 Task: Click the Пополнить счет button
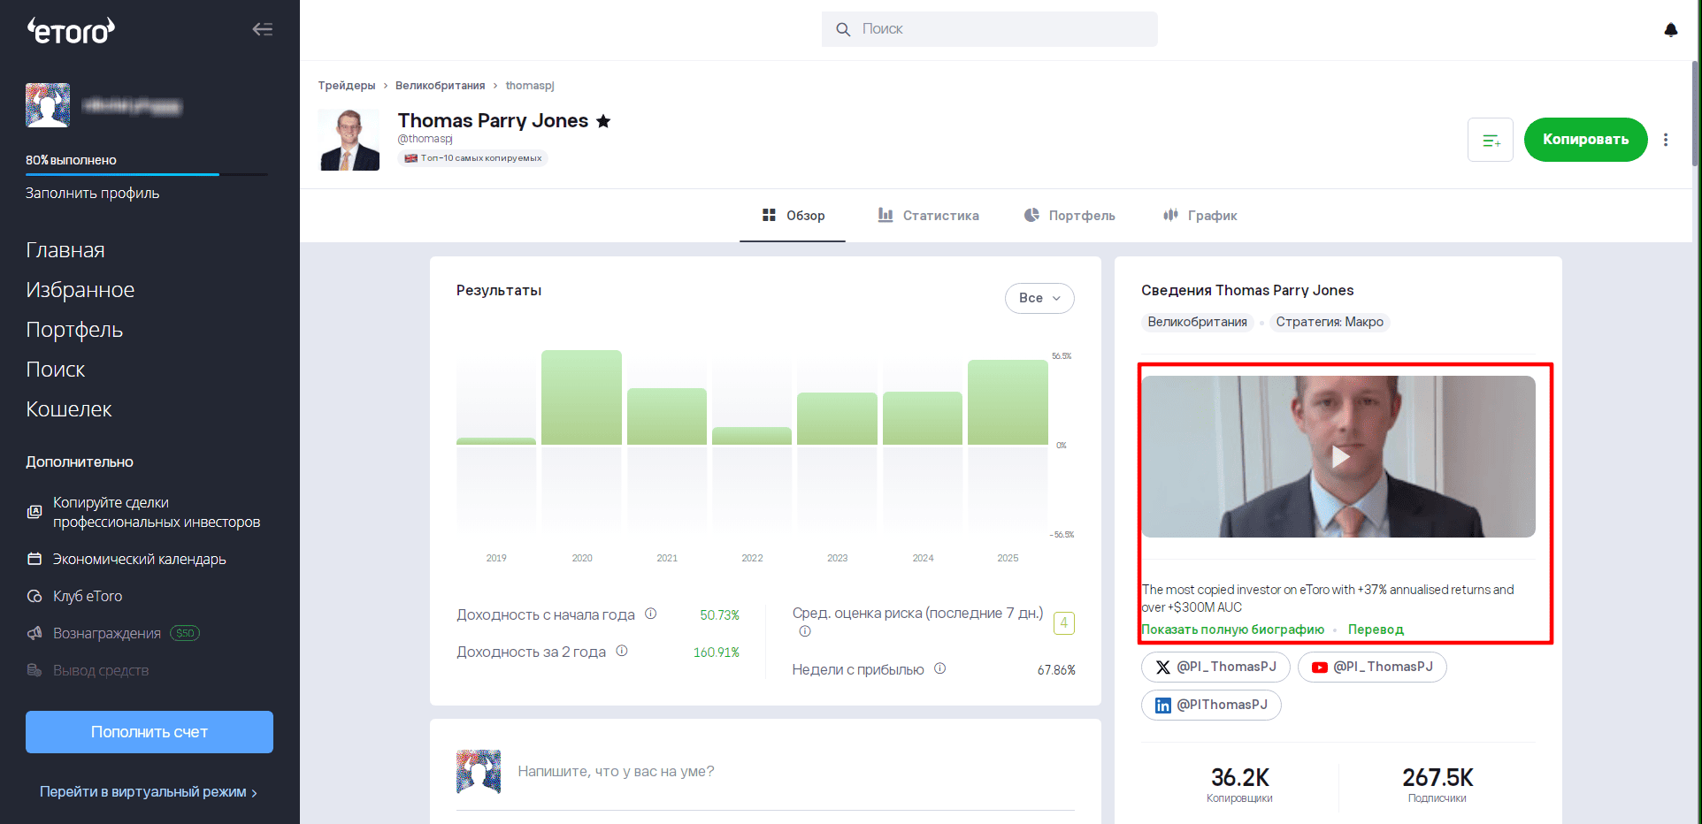click(x=149, y=732)
